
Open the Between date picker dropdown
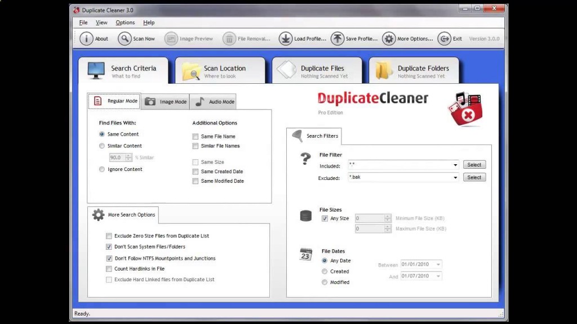(x=438, y=264)
